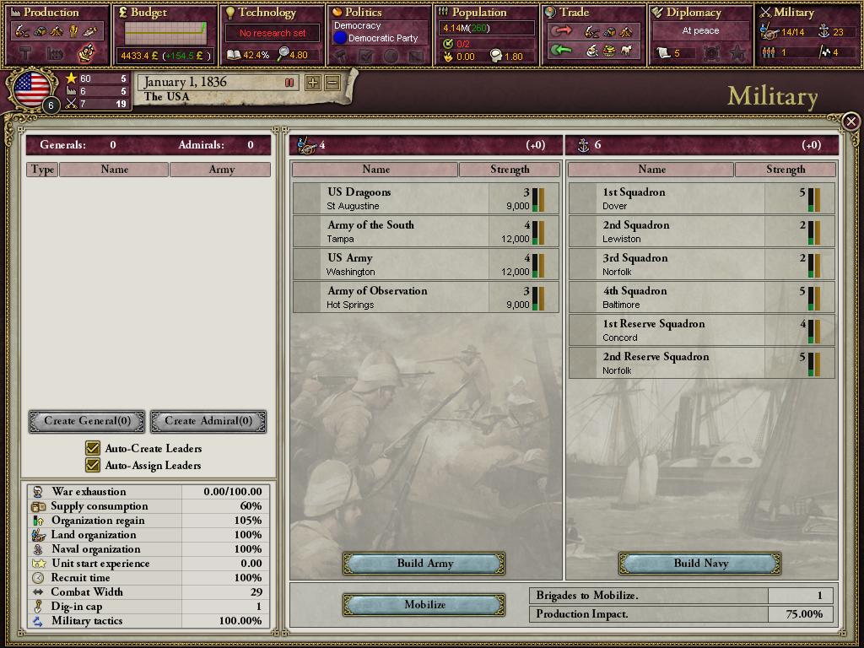The image size is (864, 648).
Task: Click the pause icon next to the date
Action: point(289,83)
